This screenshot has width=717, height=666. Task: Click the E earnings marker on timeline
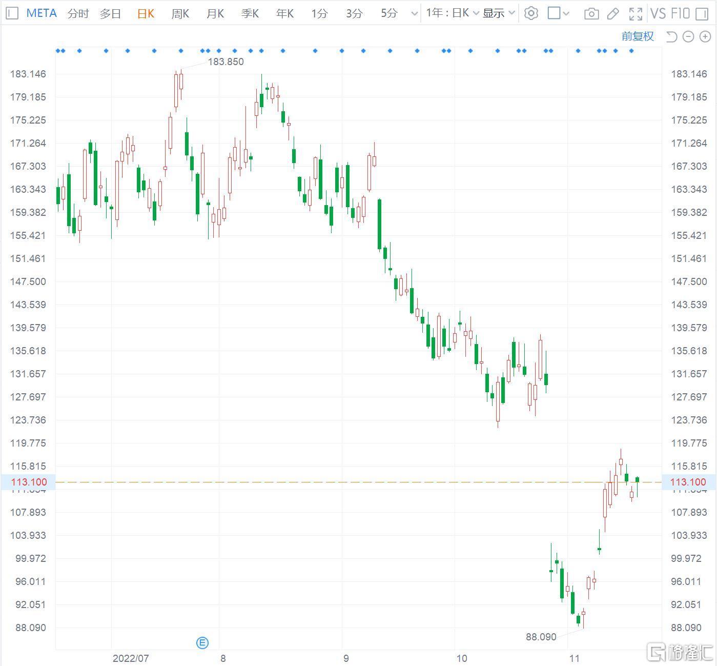tap(202, 643)
